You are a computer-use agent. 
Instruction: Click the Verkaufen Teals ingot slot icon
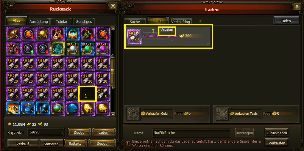222,114
